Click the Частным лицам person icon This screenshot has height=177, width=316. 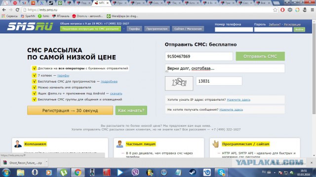point(119,144)
